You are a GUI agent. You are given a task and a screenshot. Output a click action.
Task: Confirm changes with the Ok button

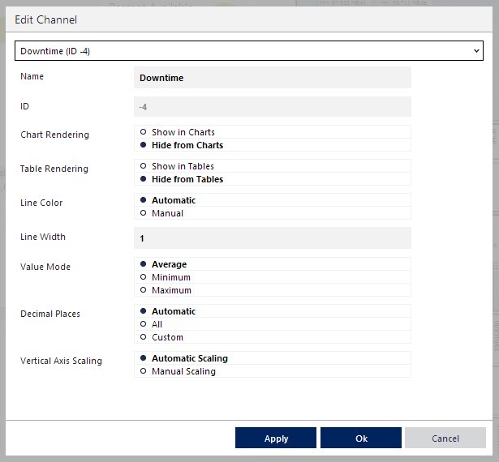pos(361,438)
